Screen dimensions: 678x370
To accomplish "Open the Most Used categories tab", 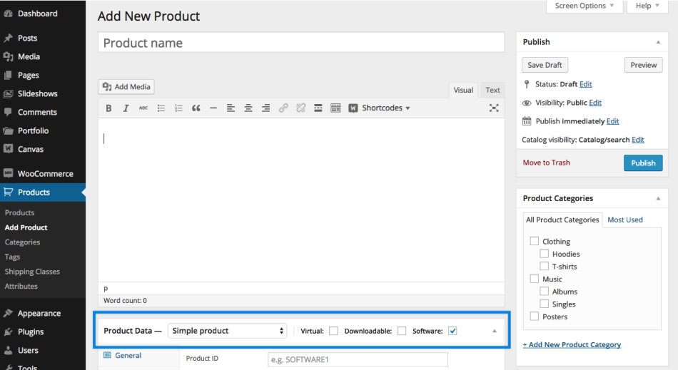I will [625, 220].
